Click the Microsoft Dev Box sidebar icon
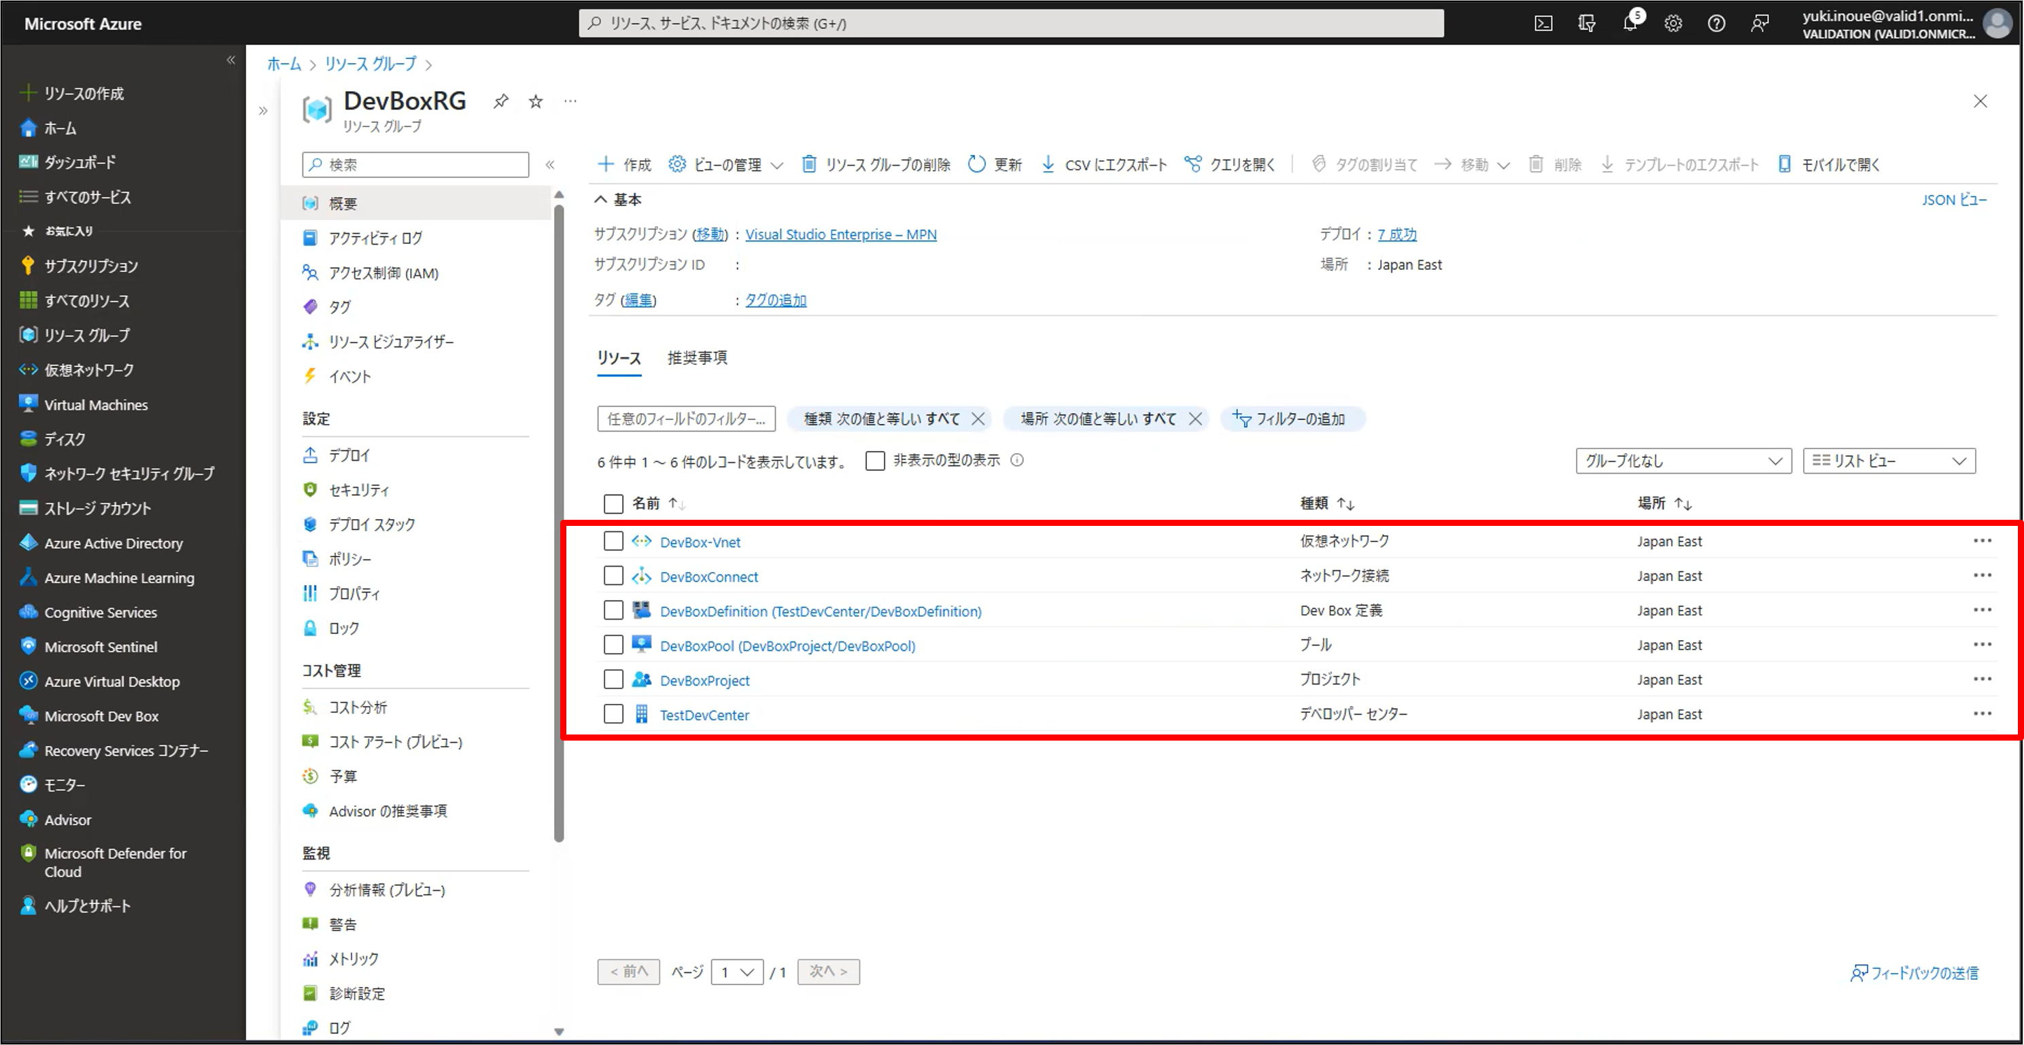2024x1045 pixels. [x=29, y=715]
